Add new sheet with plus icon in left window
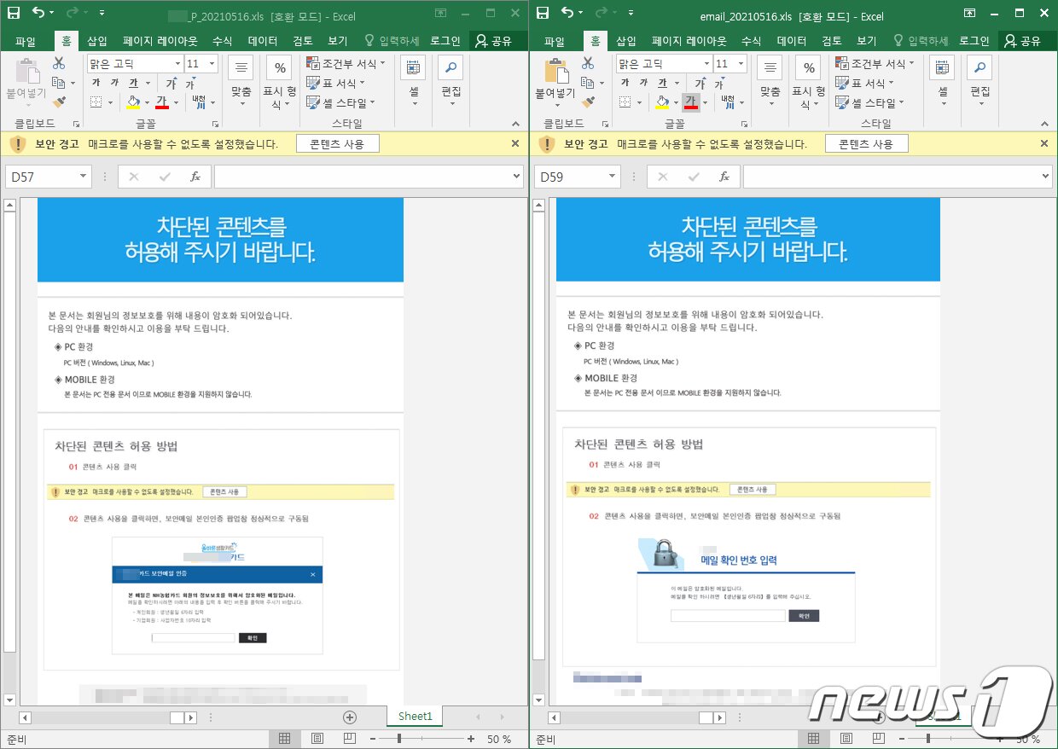Screen dimensions: 1058x749 (350, 717)
